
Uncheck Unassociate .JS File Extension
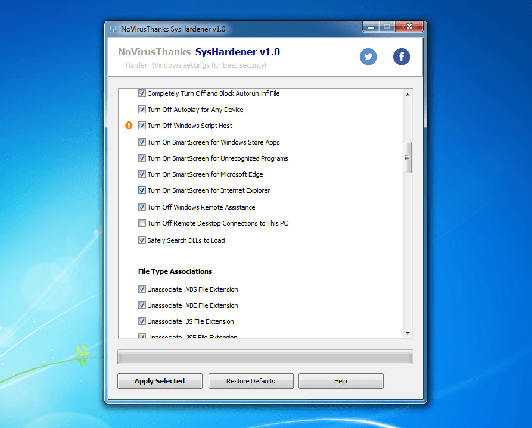click(142, 321)
